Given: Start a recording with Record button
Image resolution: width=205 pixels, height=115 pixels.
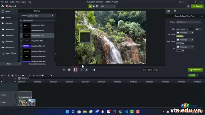Looking at the screenshot, I should (11, 6).
